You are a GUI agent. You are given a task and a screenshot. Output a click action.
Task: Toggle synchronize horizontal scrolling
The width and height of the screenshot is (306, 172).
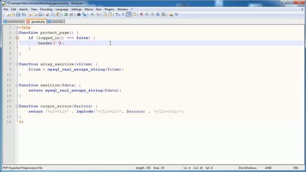[110, 15]
